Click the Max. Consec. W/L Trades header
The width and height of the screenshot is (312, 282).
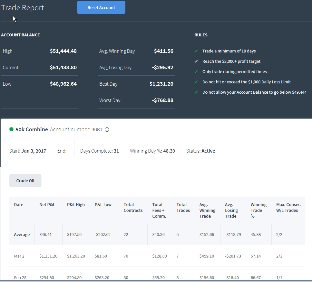289,207
